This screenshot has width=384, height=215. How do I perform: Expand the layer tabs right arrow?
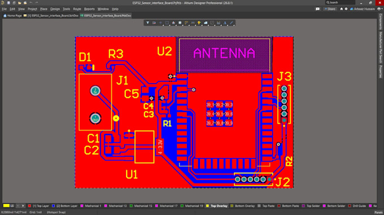pos(23,206)
